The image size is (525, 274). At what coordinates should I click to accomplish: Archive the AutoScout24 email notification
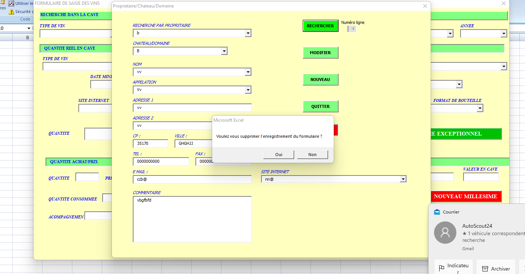tap(496, 268)
